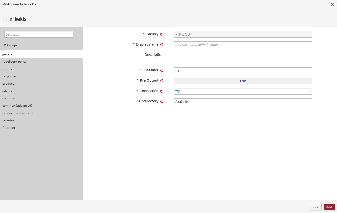Show help for the Connection field
This screenshot has width=337, height=213.
coord(162,91)
